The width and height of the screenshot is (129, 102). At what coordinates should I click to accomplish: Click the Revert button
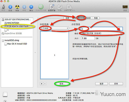click(101, 84)
